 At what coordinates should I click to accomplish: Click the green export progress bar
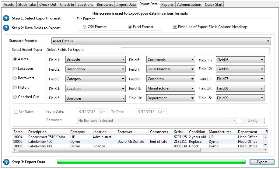click(x=151, y=162)
